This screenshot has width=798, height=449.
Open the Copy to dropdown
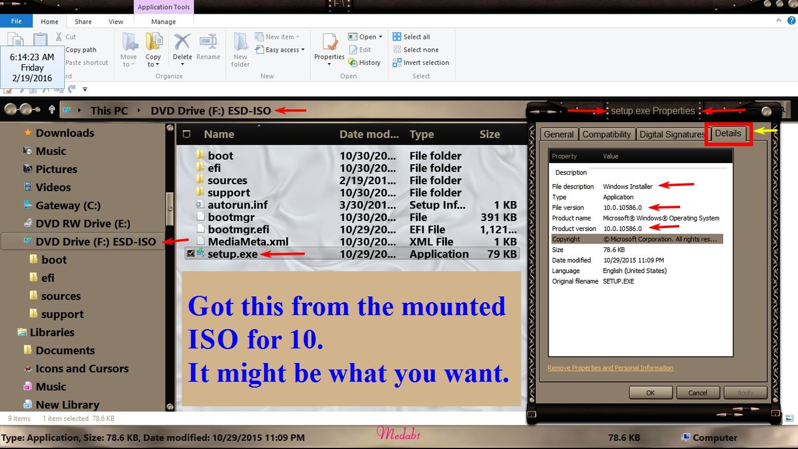(154, 64)
